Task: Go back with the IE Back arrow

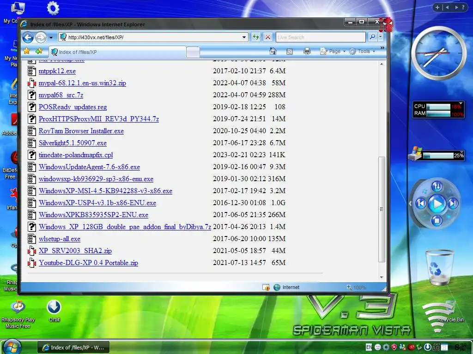Action: point(28,37)
